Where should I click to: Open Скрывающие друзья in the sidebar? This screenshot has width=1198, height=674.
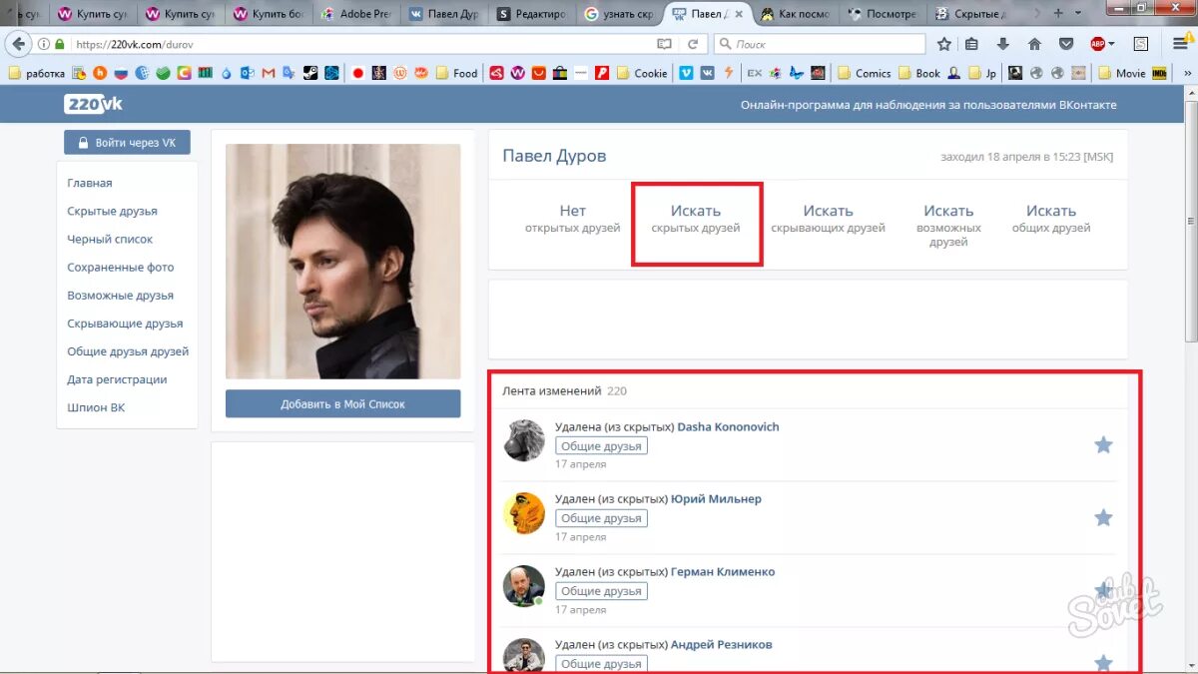[125, 324]
